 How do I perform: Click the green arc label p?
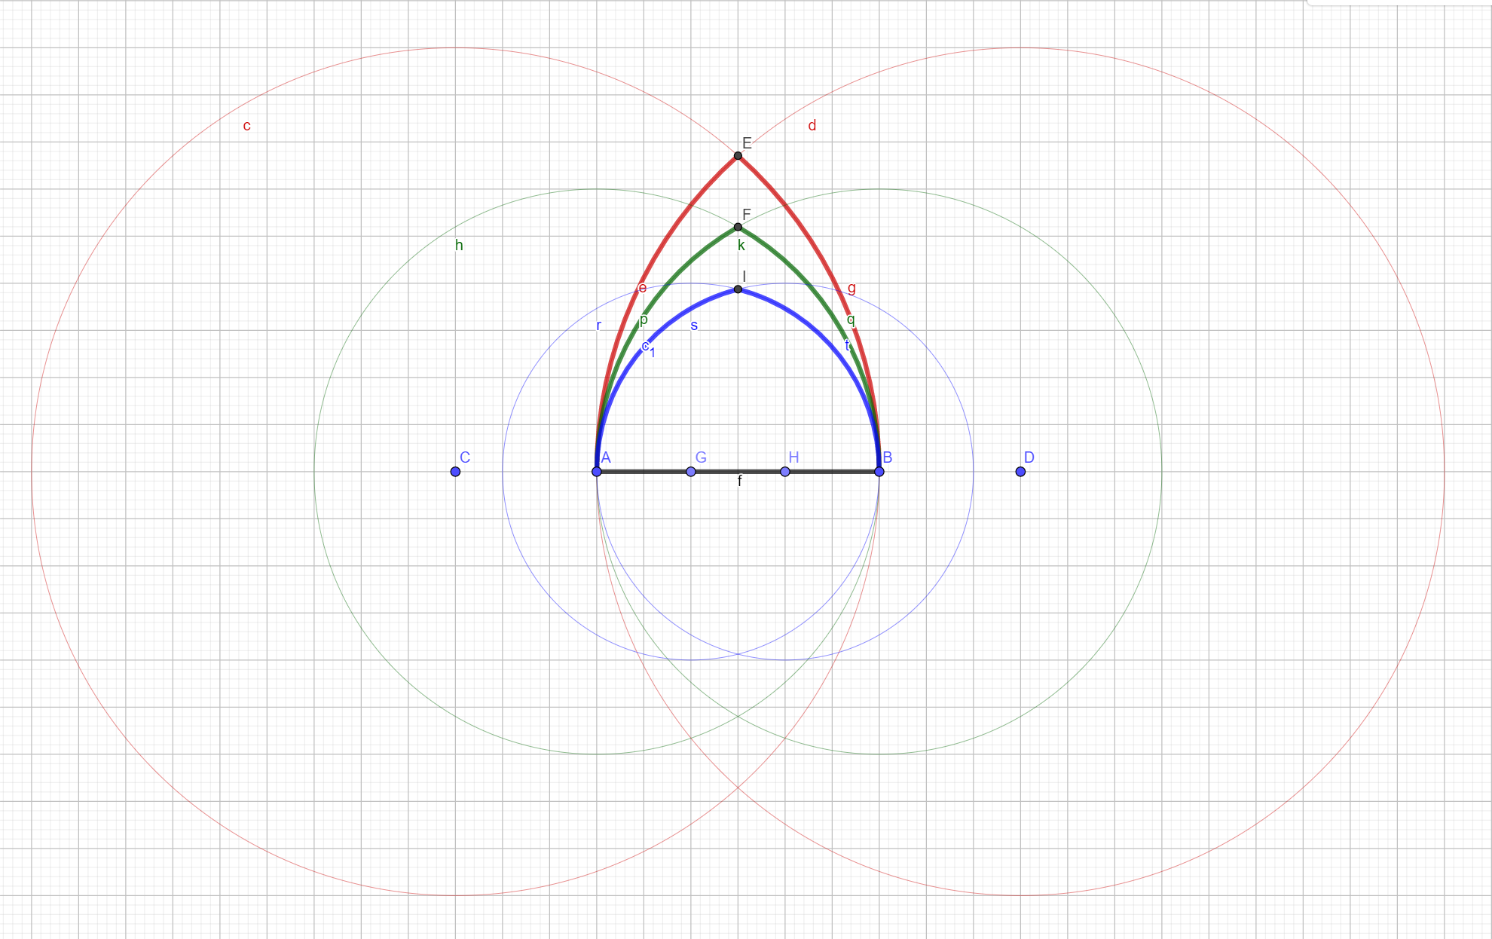(644, 320)
